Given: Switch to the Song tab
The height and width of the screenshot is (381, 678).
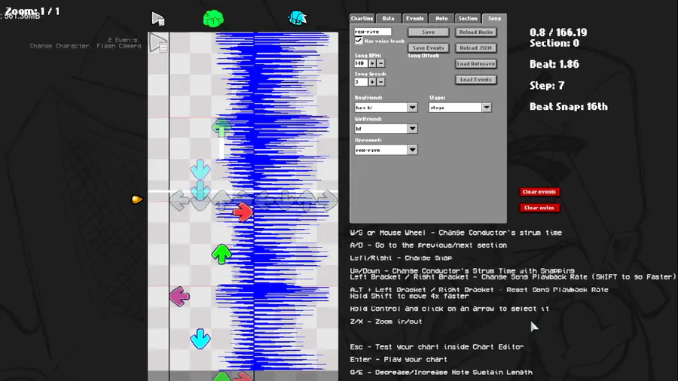Looking at the screenshot, I should [494, 18].
